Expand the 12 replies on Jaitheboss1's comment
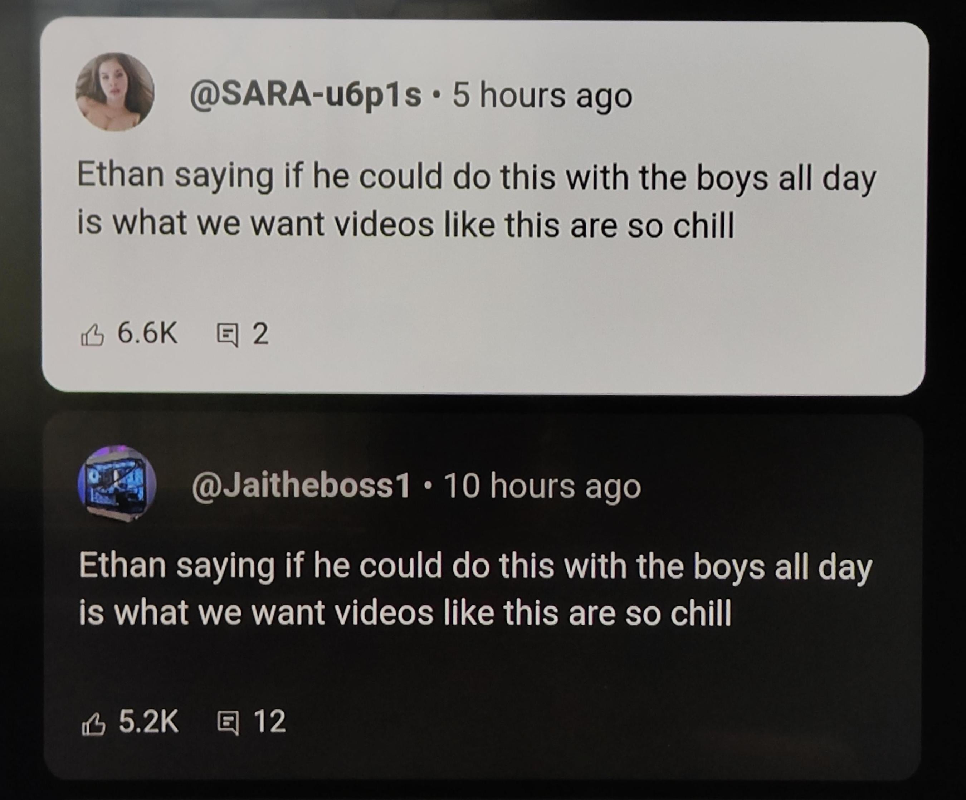 (x=270, y=721)
